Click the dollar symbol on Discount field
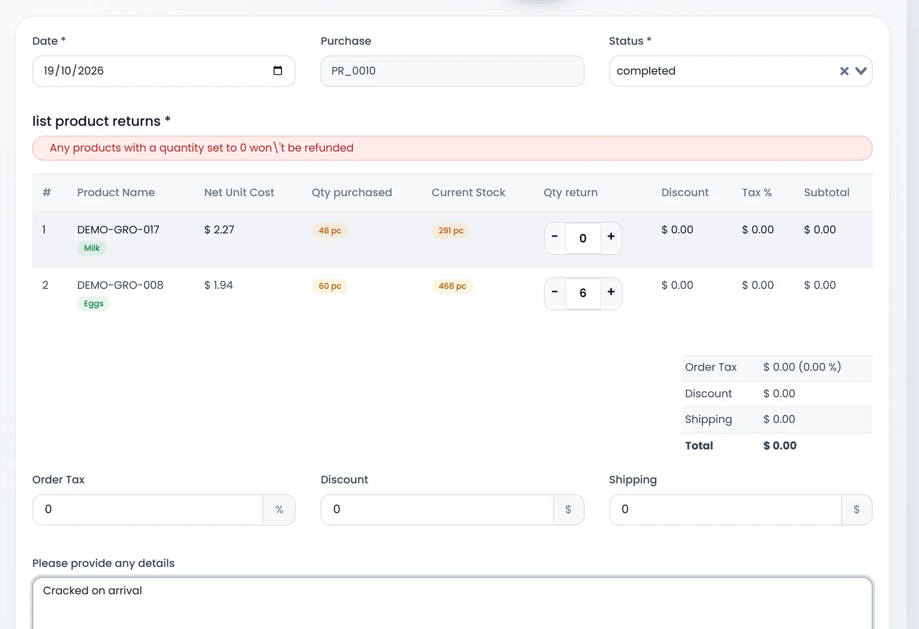This screenshot has width=919, height=629. (568, 510)
